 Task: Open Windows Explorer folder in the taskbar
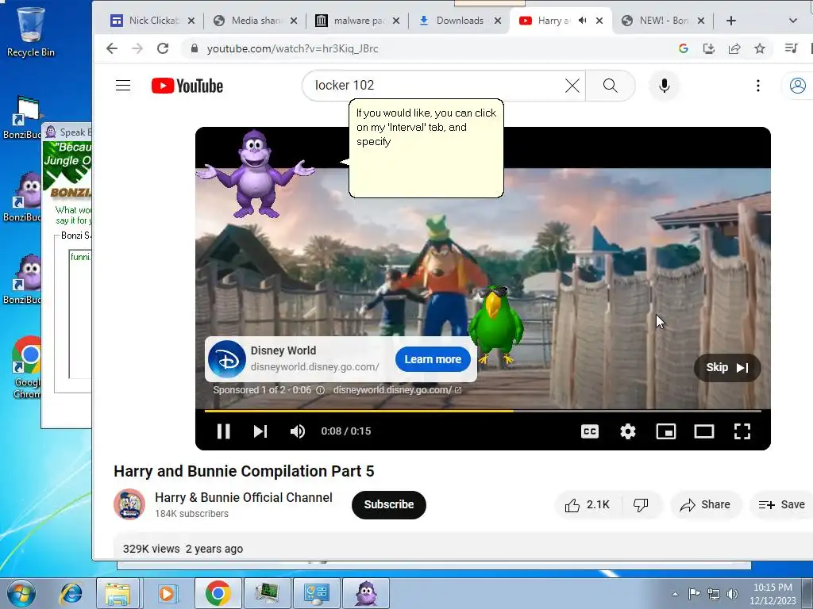coord(118,593)
